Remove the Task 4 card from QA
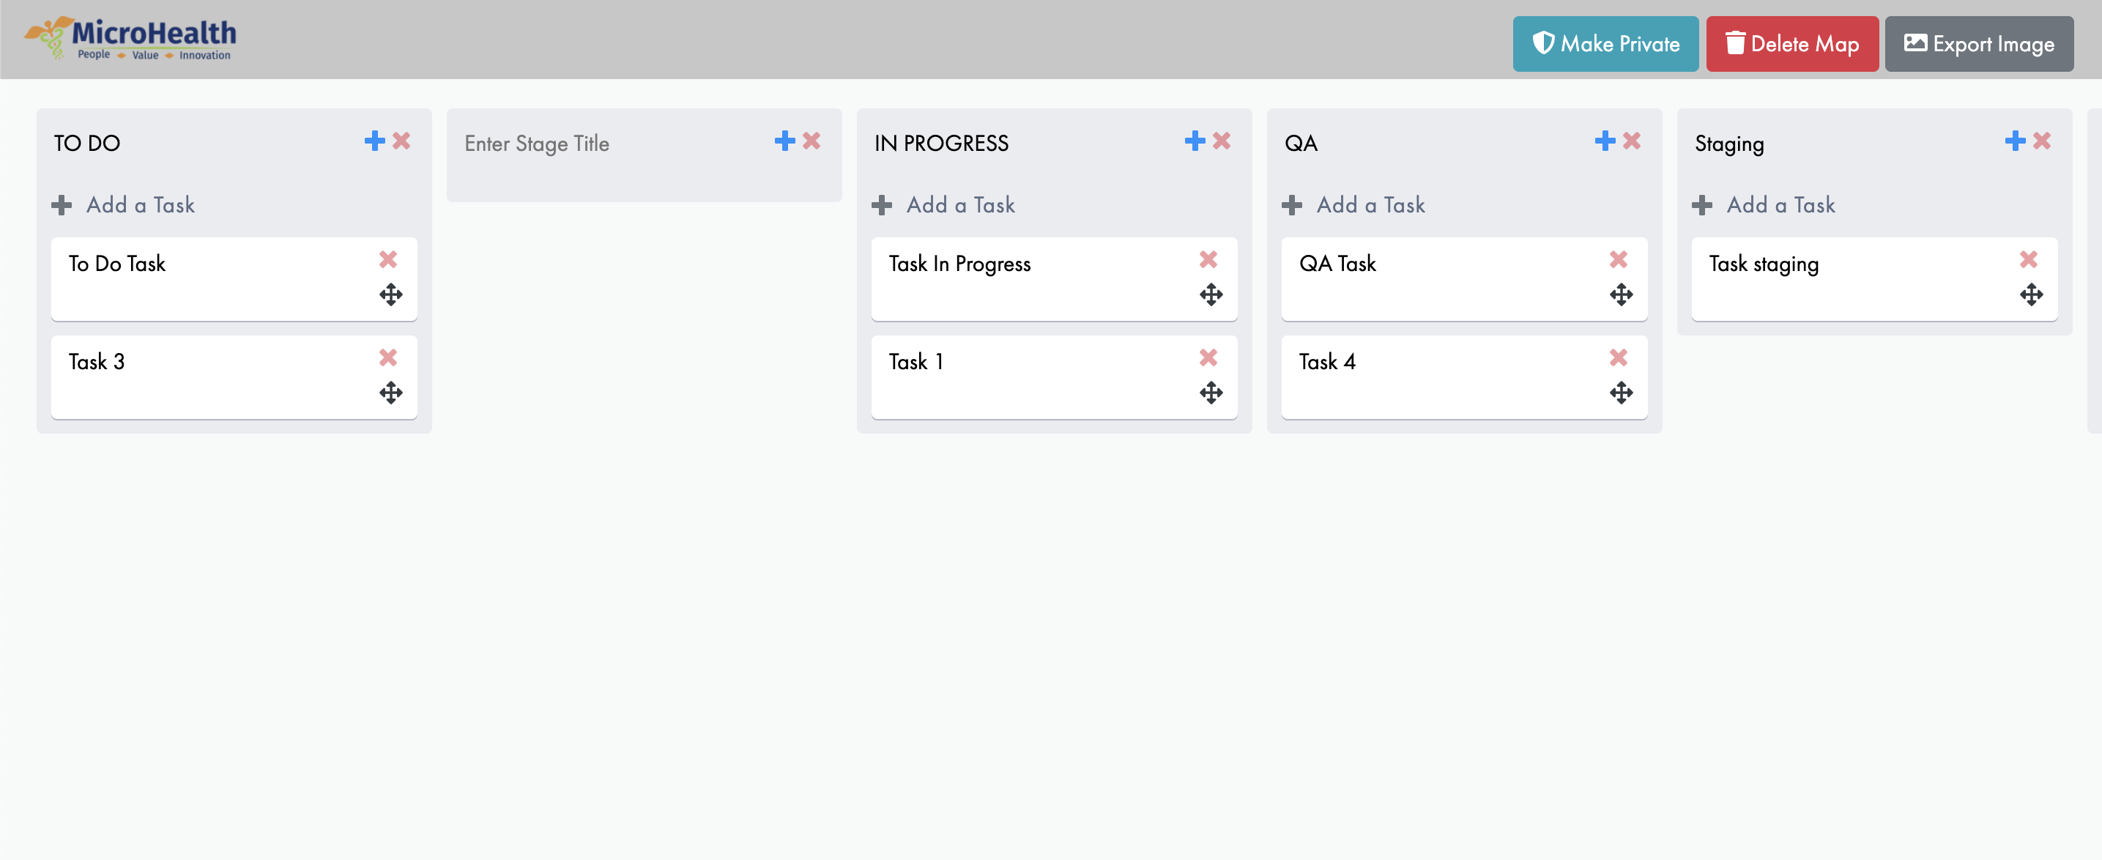This screenshot has height=860, width=2102. (x=1618, y=357)
